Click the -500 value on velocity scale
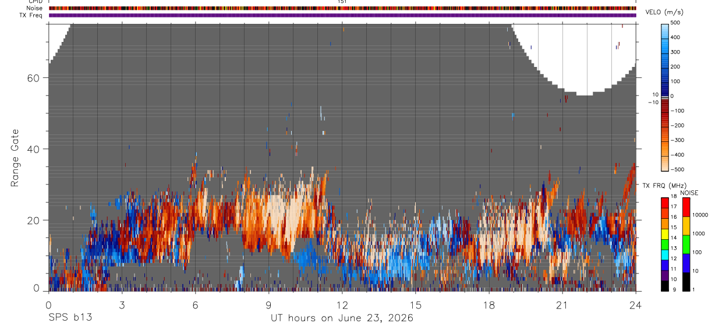Screen dimensions: 715x330 tap(677, 169)
